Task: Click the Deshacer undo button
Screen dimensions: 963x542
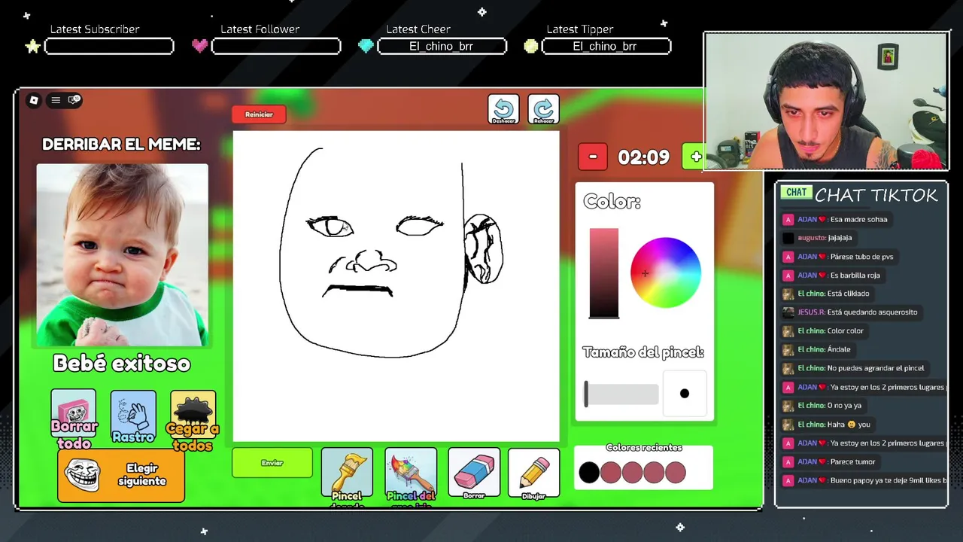Action: (503, 110)
